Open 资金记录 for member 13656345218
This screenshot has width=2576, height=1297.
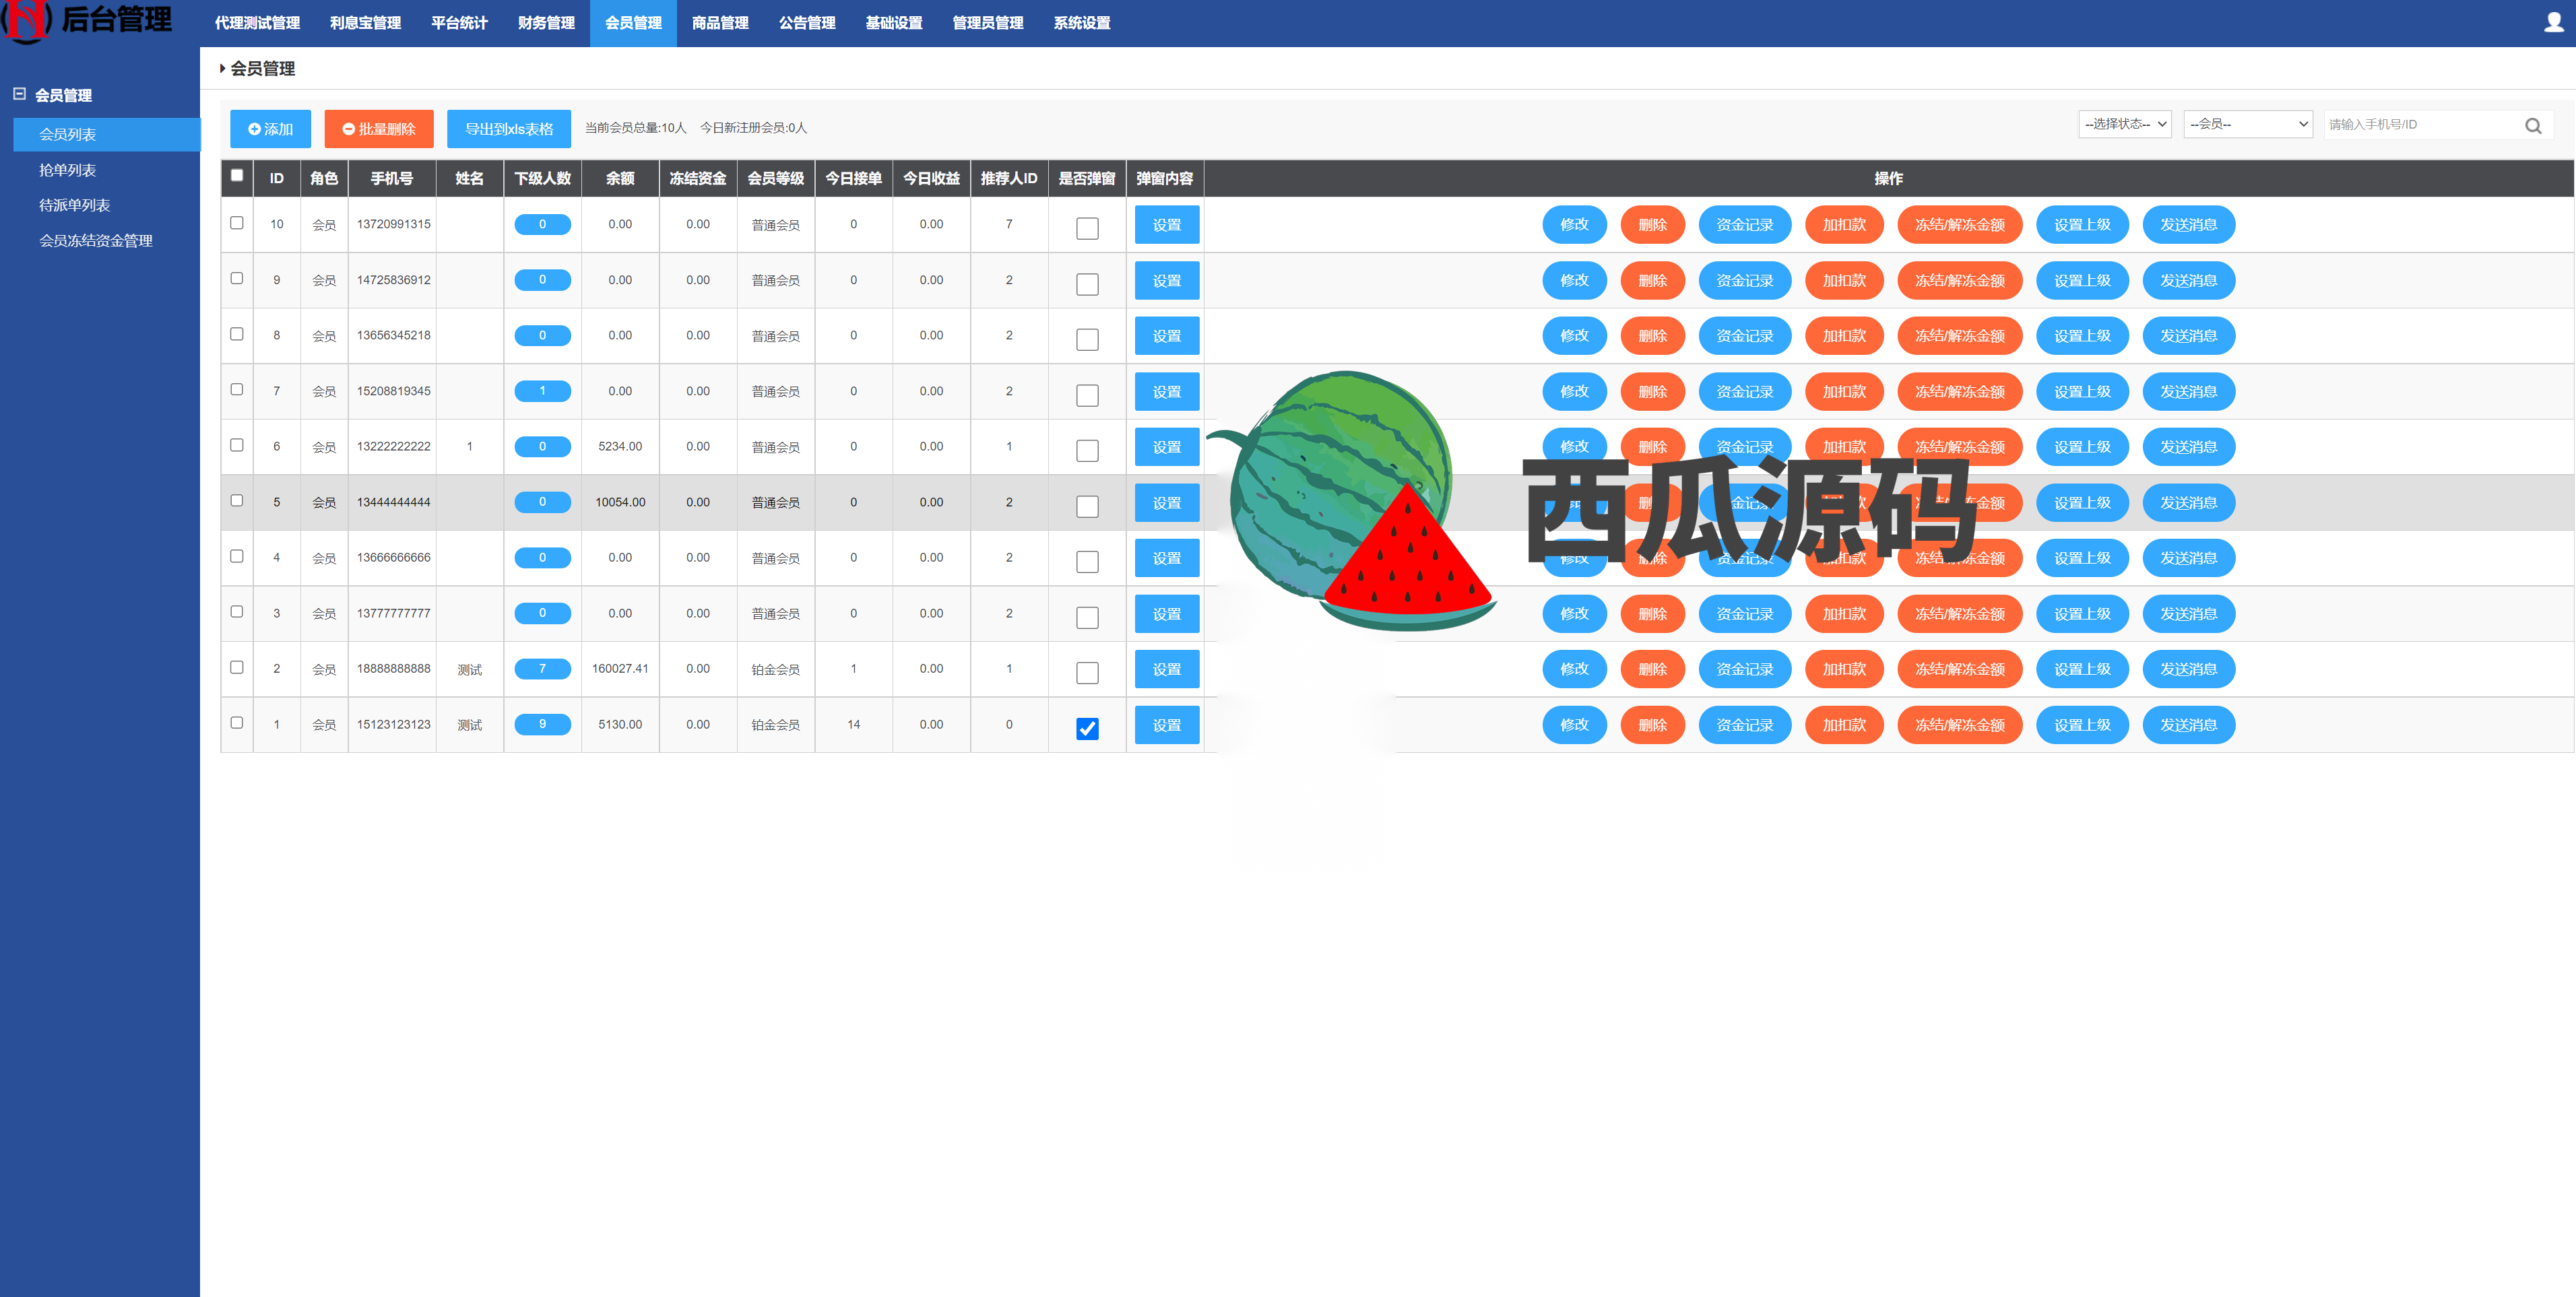point(1745,336)
